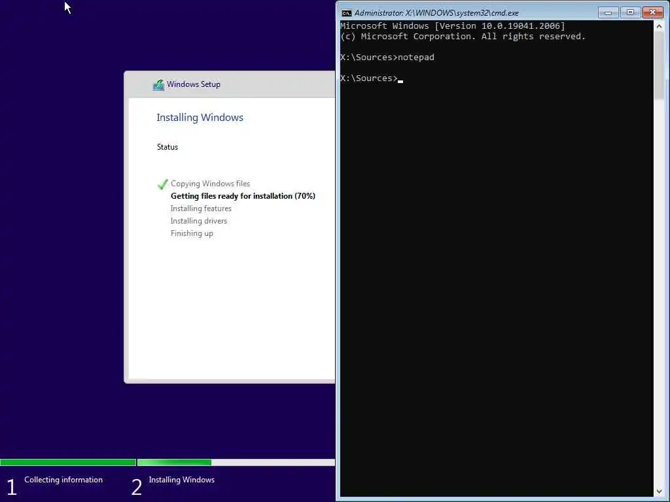Click the Microsoft Corporation copyright line

tap(463, 37)
